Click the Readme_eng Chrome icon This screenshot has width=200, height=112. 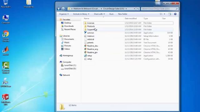point(85,49)
